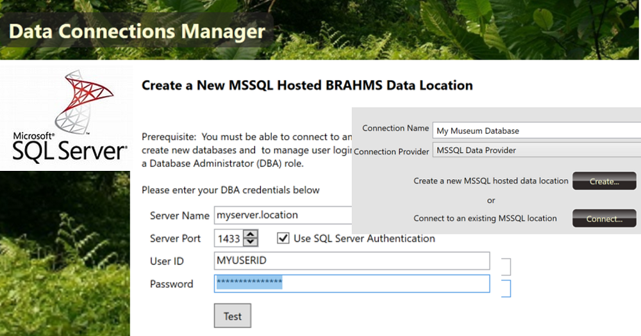Click the Server Port label
641x336 pixels.
(175, 239)
